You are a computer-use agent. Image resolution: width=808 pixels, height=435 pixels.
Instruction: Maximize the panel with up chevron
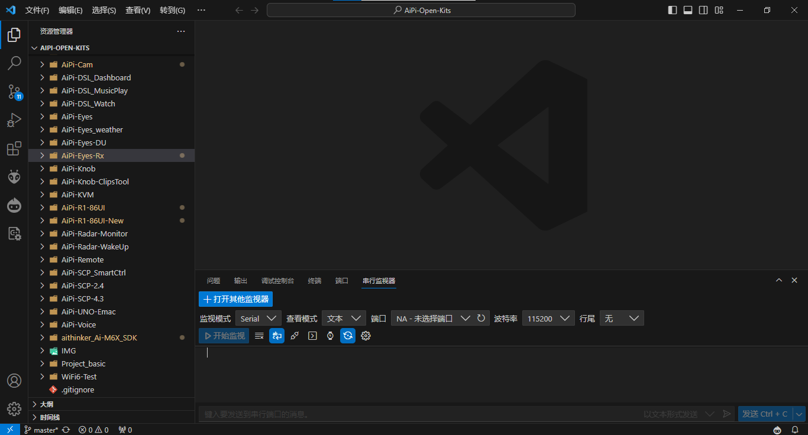click(779, 280)
